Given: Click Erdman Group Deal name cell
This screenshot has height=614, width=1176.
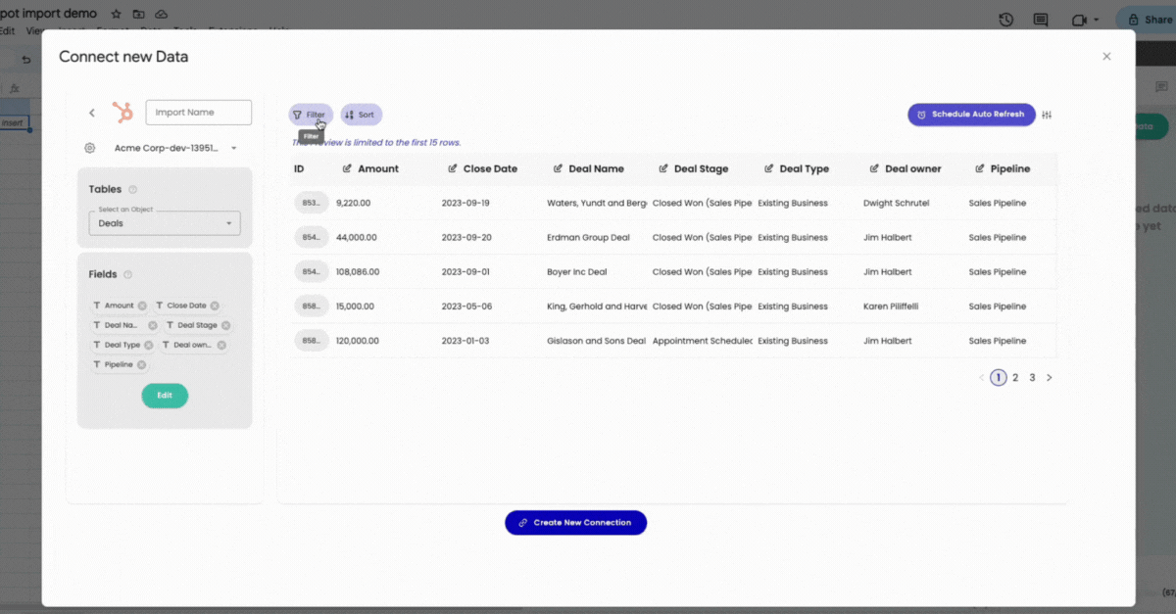Looking at the screenshot, I should [x=588, y=238].
